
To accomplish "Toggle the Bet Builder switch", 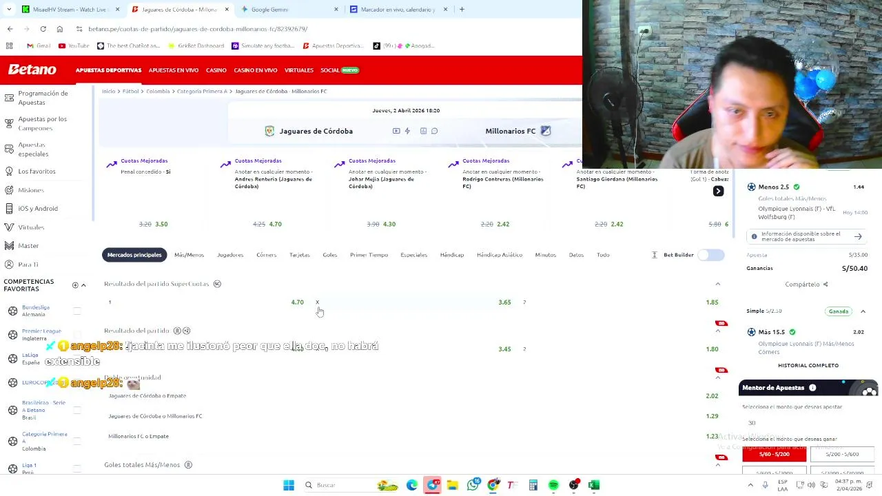I will [711, 255].
